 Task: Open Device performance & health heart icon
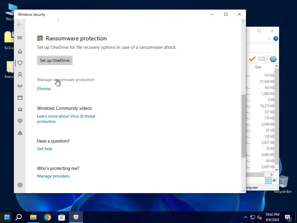point(20,121)
